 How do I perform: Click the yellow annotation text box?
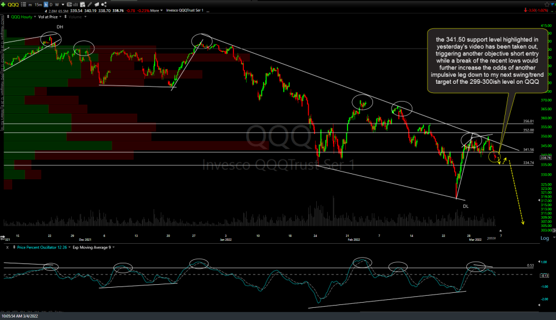487,61
